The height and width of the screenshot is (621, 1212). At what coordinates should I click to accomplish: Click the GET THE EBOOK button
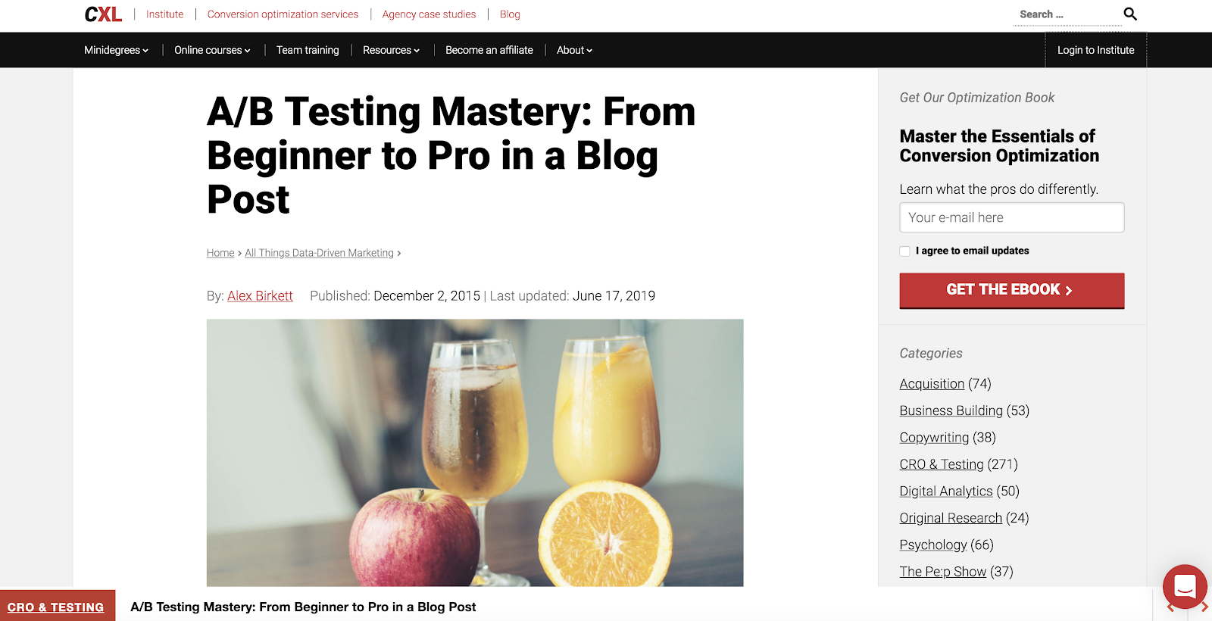tap(1012, 291)
